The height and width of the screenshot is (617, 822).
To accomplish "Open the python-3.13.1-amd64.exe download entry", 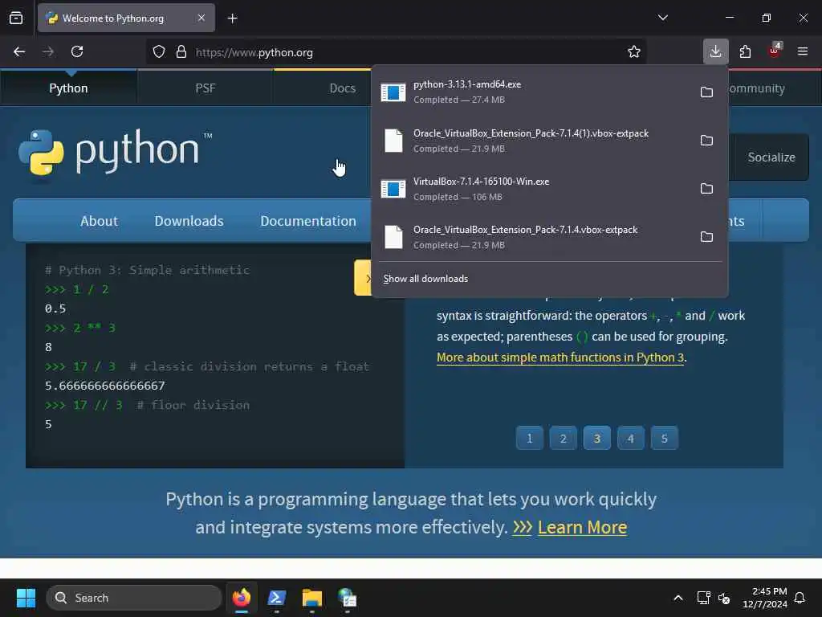I will 533,92.
